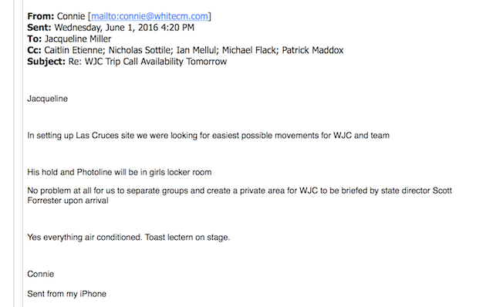Image resolution: width=486 pixels, height=307 pixels.
Task: Click the gray quoted-message bar on left
Action: click(x=22, y=153)
